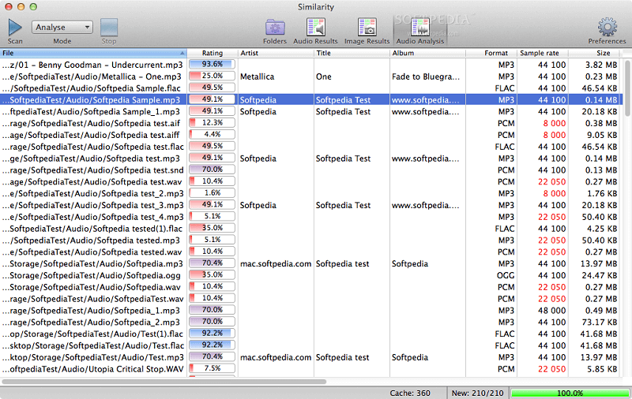Select the Softpedia.ogg file row

pyautogui.click(x=311, y=275)
